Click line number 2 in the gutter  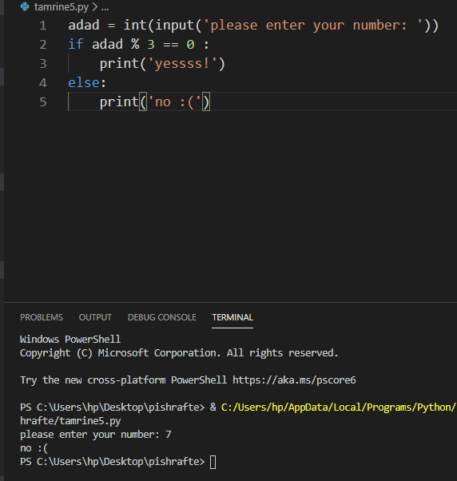pyautogui.click(x=43, y=45)
